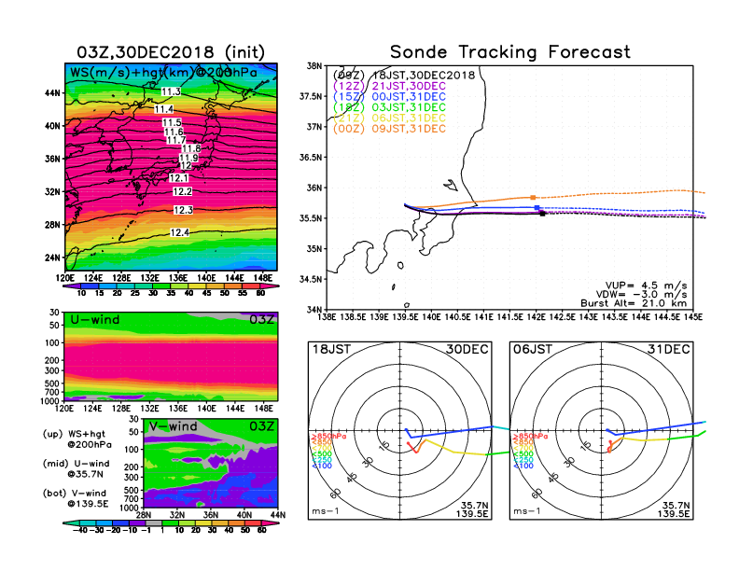Click the 'WS(m/s)+hgt(km)@200hPa' map label
This screenshot has height=571, width=739.
click(163, 73)
